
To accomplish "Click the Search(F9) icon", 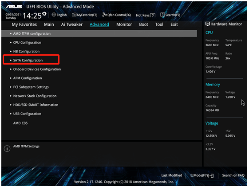I will point(162,15).
